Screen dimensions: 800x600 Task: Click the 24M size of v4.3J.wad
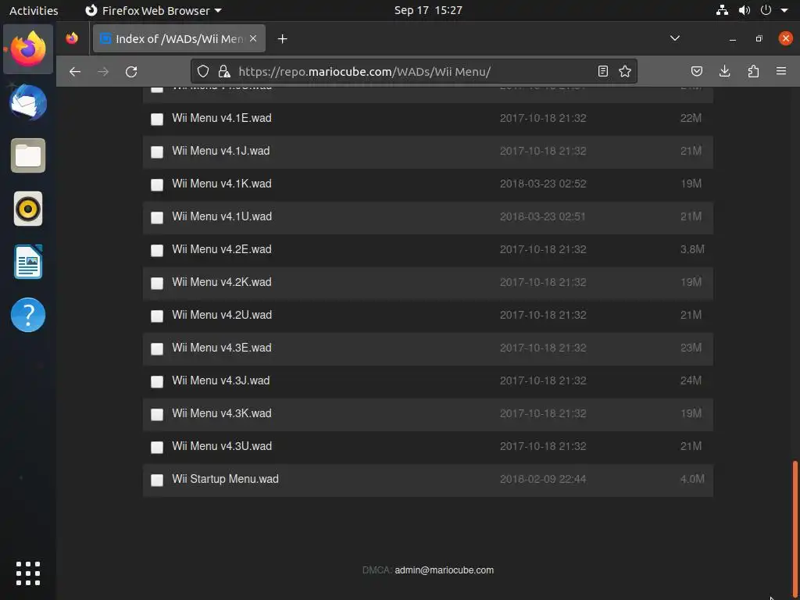pyautogui.click(x=691, y=380)
